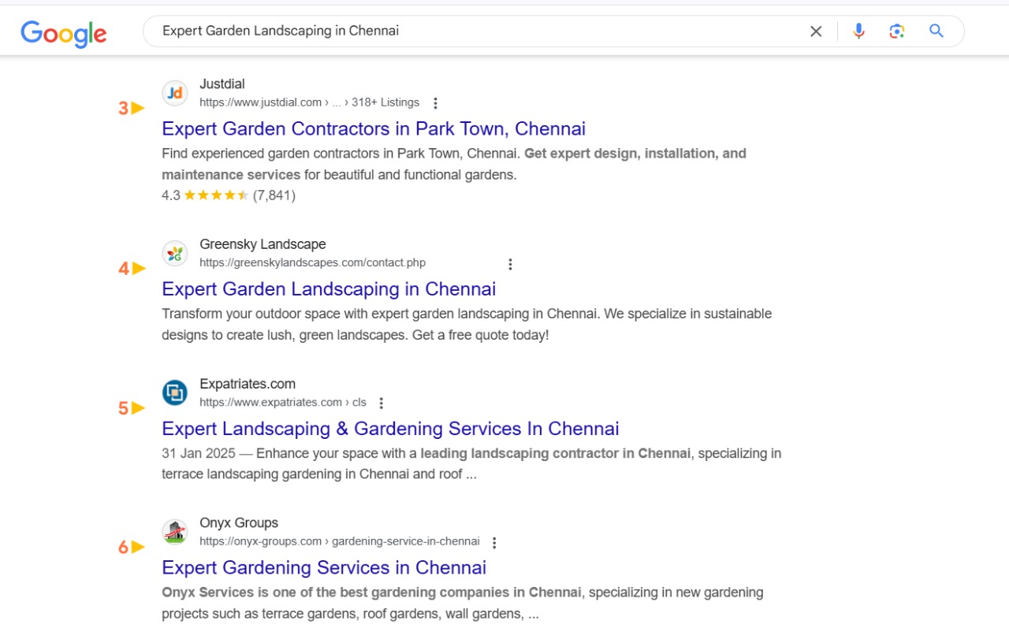
Task: Click the greenskylandscapes.com/contact.php URL
Action: (312, 262)
